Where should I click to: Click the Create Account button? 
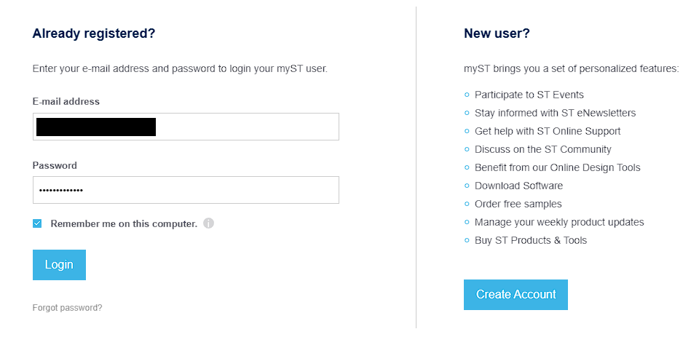(516, 295)
